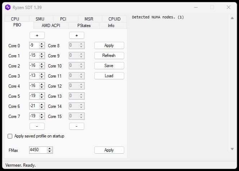Increment Core 1 offset using up arrow

coord(42,54)
